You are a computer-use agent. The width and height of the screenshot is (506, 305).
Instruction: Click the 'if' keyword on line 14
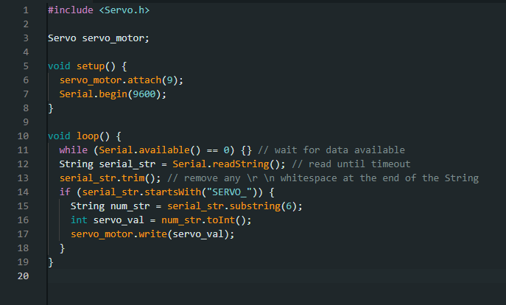point(65,192)
